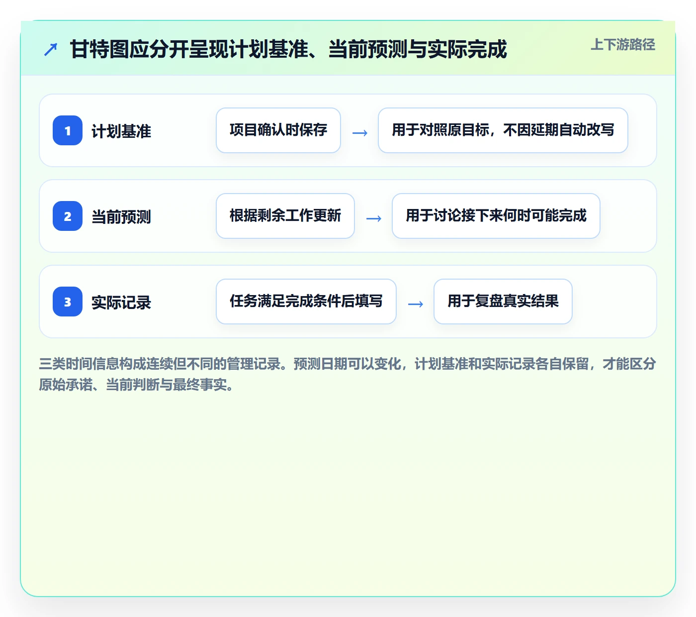Click the summary paragraph starting 三类时间信息
696x617 pixels.
(x=348, y=374)
